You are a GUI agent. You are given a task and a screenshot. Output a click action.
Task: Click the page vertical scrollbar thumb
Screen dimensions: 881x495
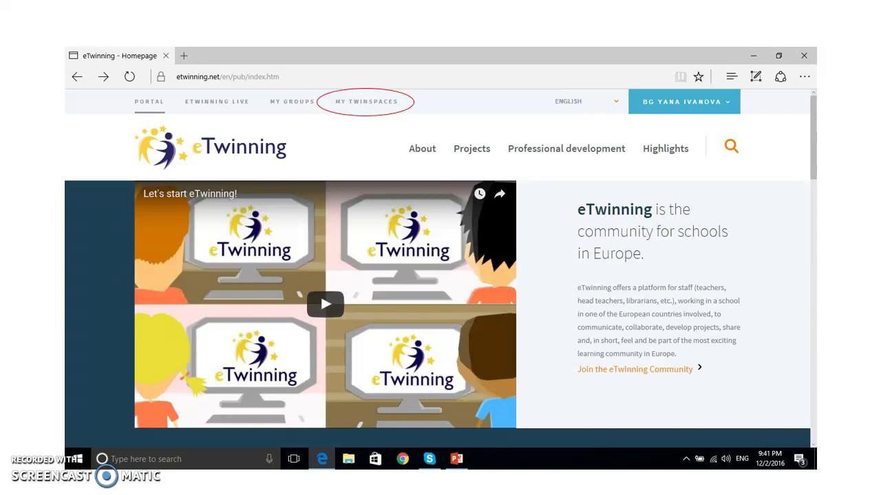click(813, 137)
